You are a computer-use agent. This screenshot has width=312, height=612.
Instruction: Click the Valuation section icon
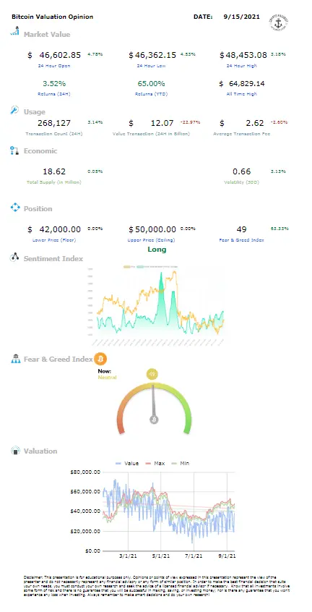(x=15, y=451)
